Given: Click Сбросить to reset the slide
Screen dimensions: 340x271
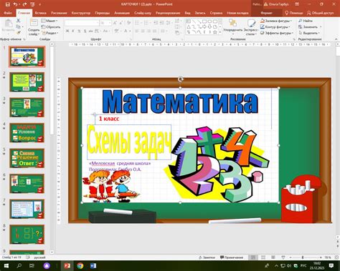Looking at the screenshot, I should [51, 27].
